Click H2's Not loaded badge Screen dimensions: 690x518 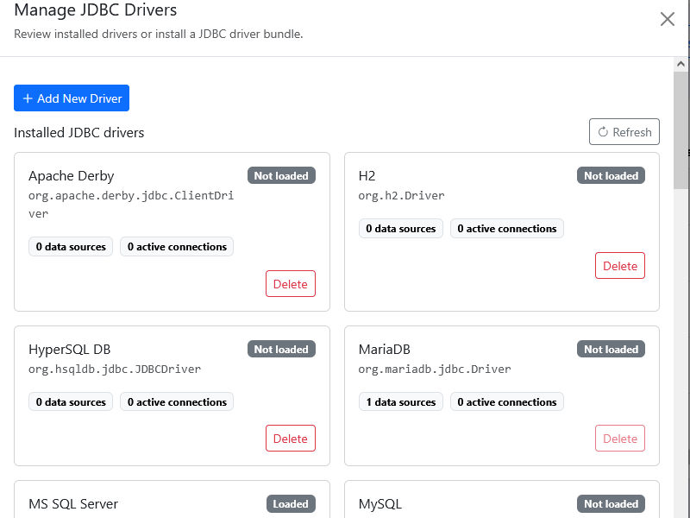pos(611,176)
